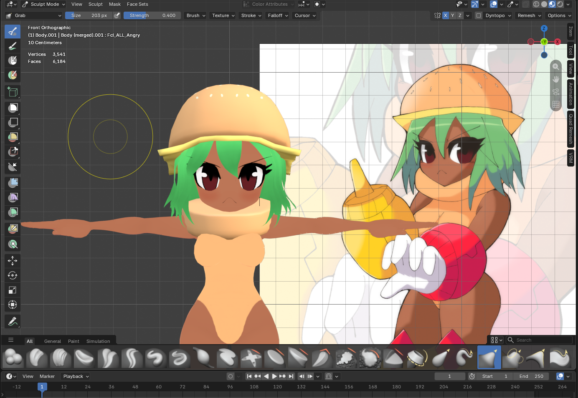Open the Face Sets menu
This screenshot has width=578, height=398.
pos(137,4)
